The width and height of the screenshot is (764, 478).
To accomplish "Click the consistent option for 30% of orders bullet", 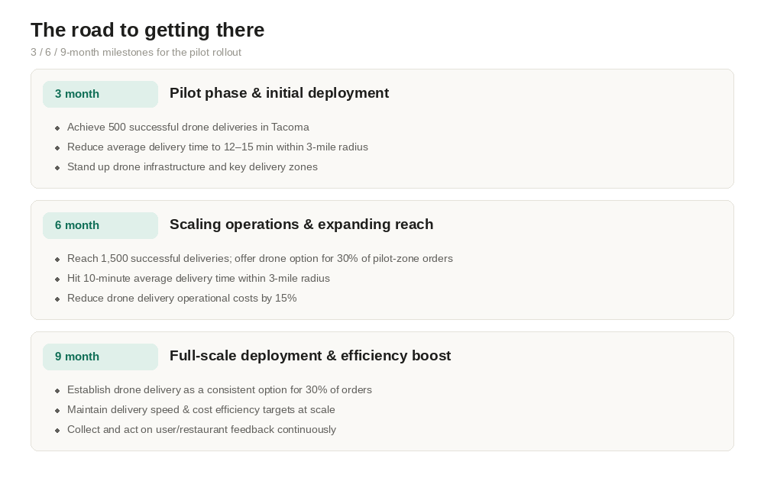I will click(x=219, y=390).
